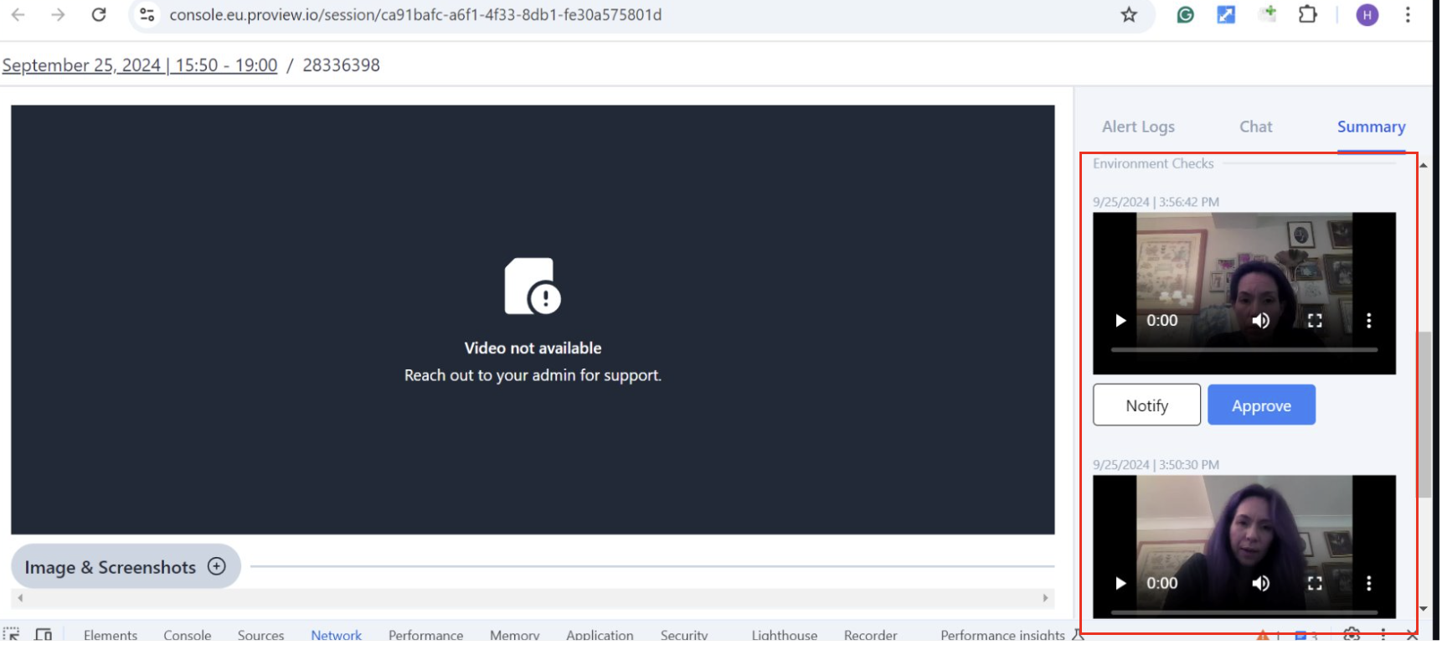
Task: Expand the Image & Screenshots section
Action: click(x=126, y=567)
